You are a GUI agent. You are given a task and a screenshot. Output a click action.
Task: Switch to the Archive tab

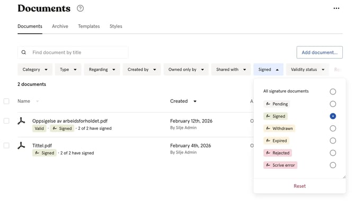(60, 26)
